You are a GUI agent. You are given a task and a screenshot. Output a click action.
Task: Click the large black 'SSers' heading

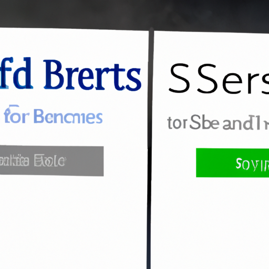pos(219,78)
